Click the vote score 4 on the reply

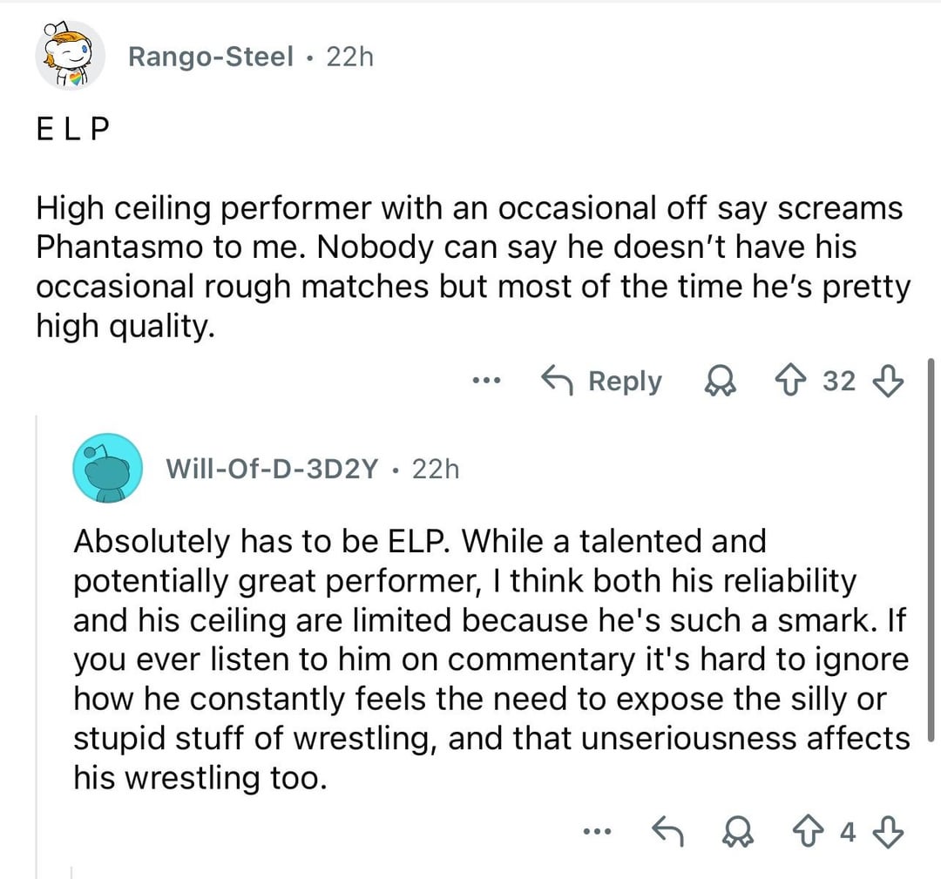(x=847, y=832)
